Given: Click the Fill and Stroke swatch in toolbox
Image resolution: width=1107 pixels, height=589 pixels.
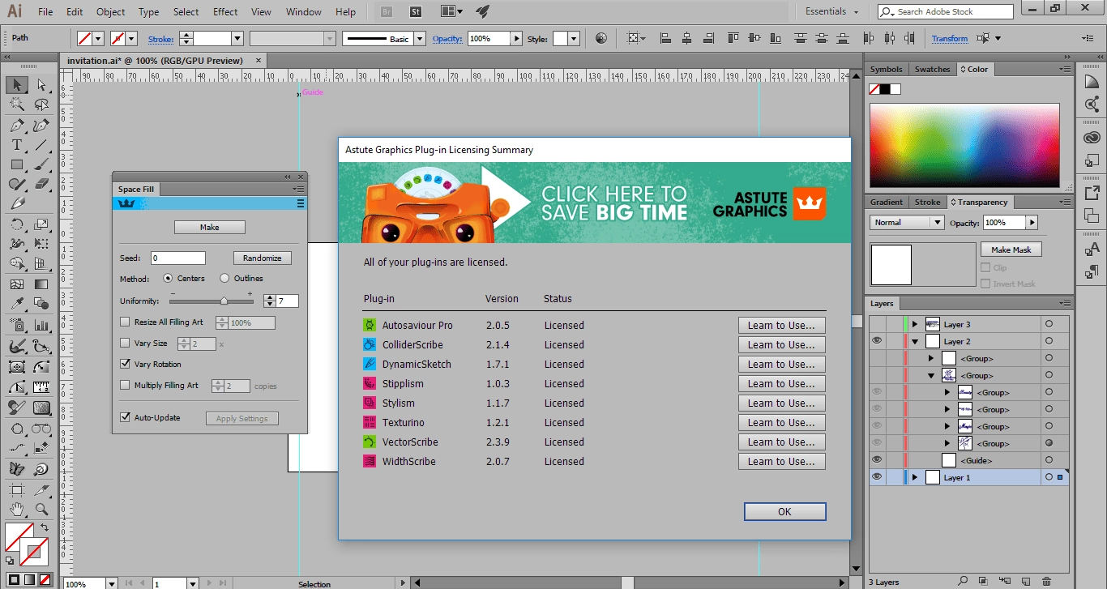Looking at the screenshot, I should click(x=27, y=543).
